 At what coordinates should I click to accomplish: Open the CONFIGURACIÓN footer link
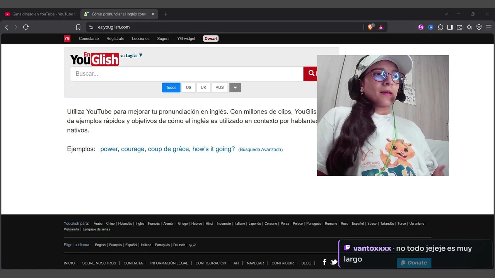pos(211,263)
